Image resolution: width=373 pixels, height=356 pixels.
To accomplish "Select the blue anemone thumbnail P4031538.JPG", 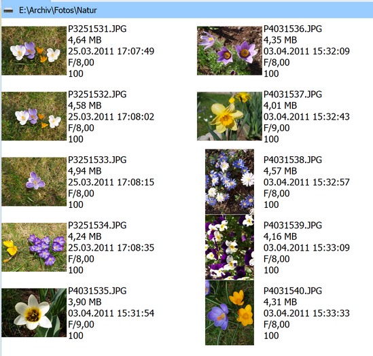I will [230, 181].
